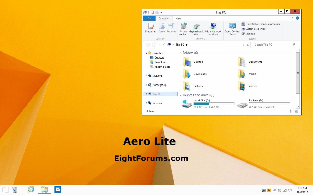Image resolution: width=313 pixels, height=195 pixels.
Task: Switch to the View ribbon tab
Action: (178, 18)
